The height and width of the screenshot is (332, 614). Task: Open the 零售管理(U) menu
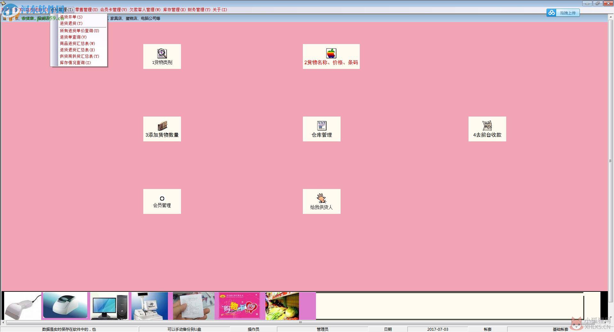tap(86, 10)
